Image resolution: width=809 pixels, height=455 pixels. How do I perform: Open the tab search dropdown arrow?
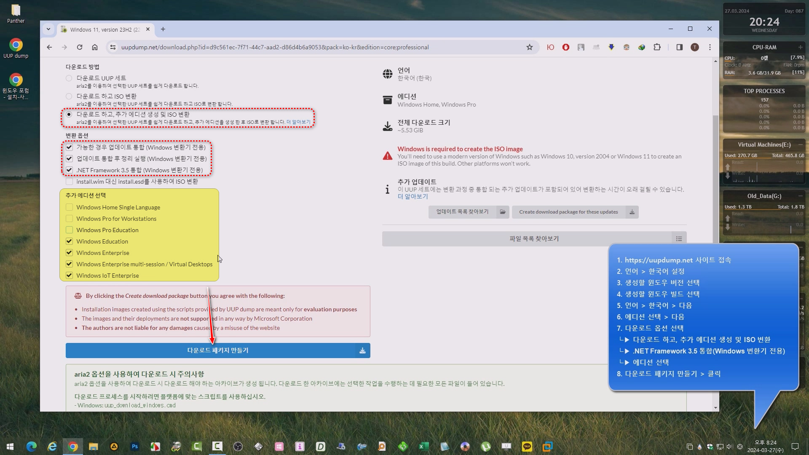tap(48, 29)
